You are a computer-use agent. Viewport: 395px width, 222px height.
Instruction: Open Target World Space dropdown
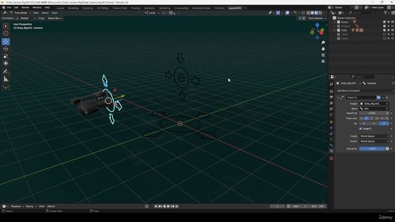(375, 136)
